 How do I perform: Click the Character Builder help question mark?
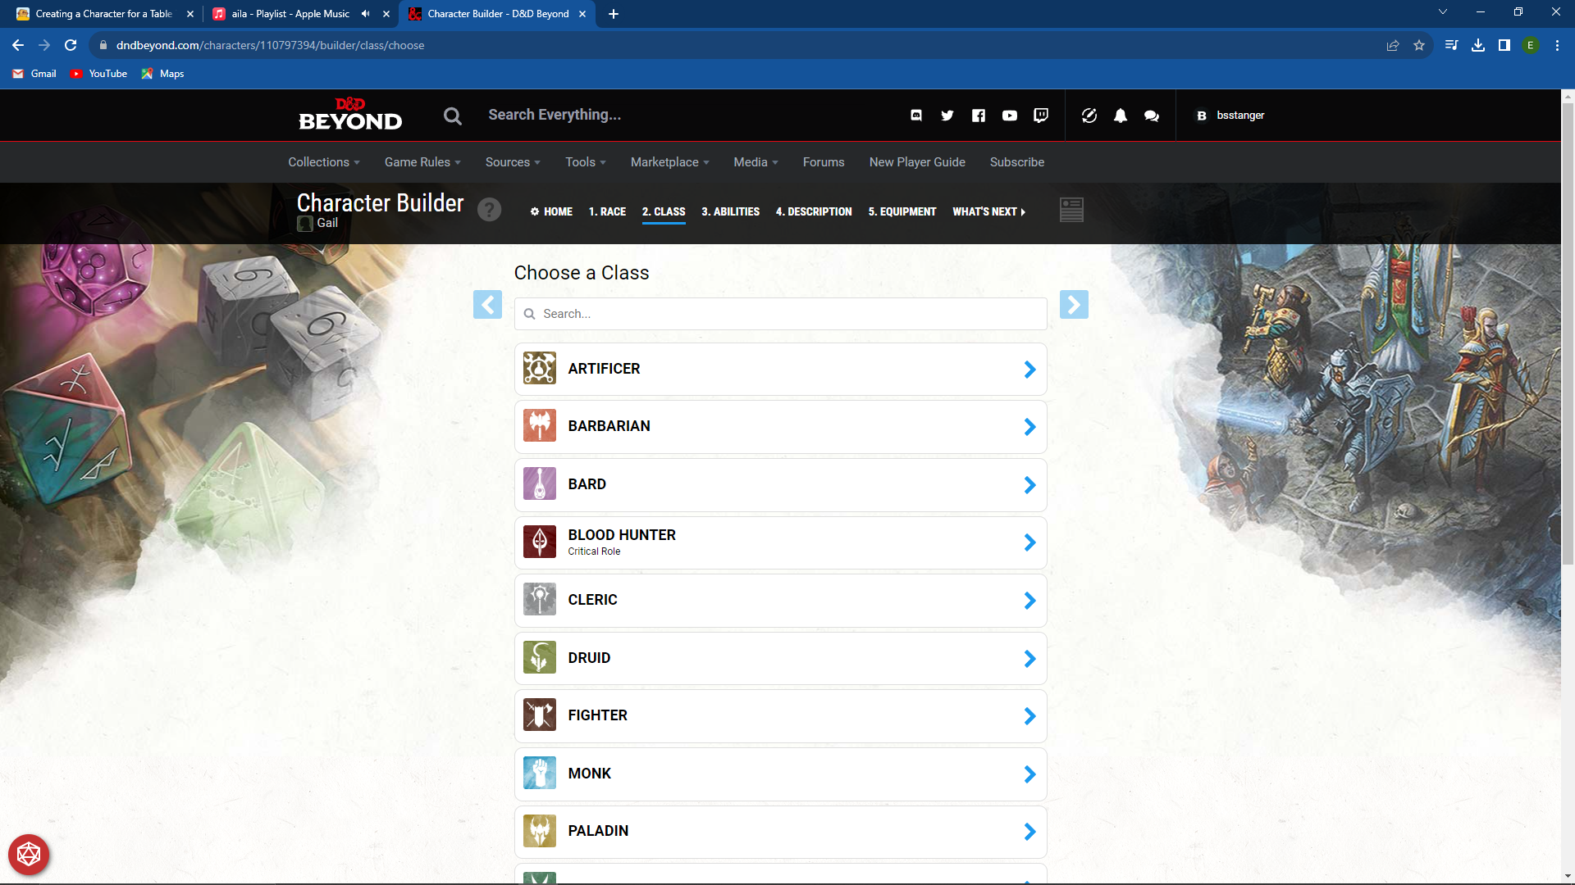[490, 210]
